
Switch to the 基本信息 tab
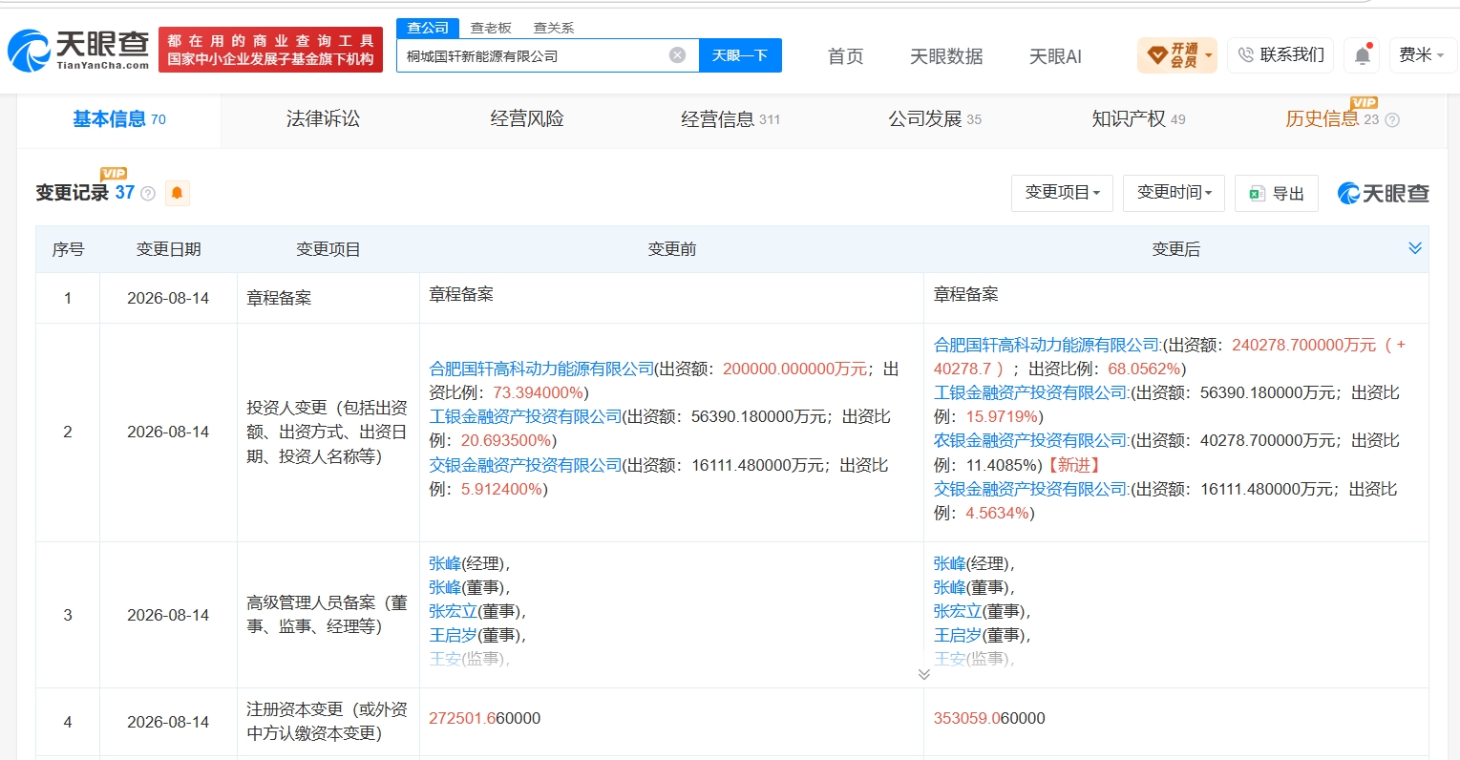[x=118, y=119]
